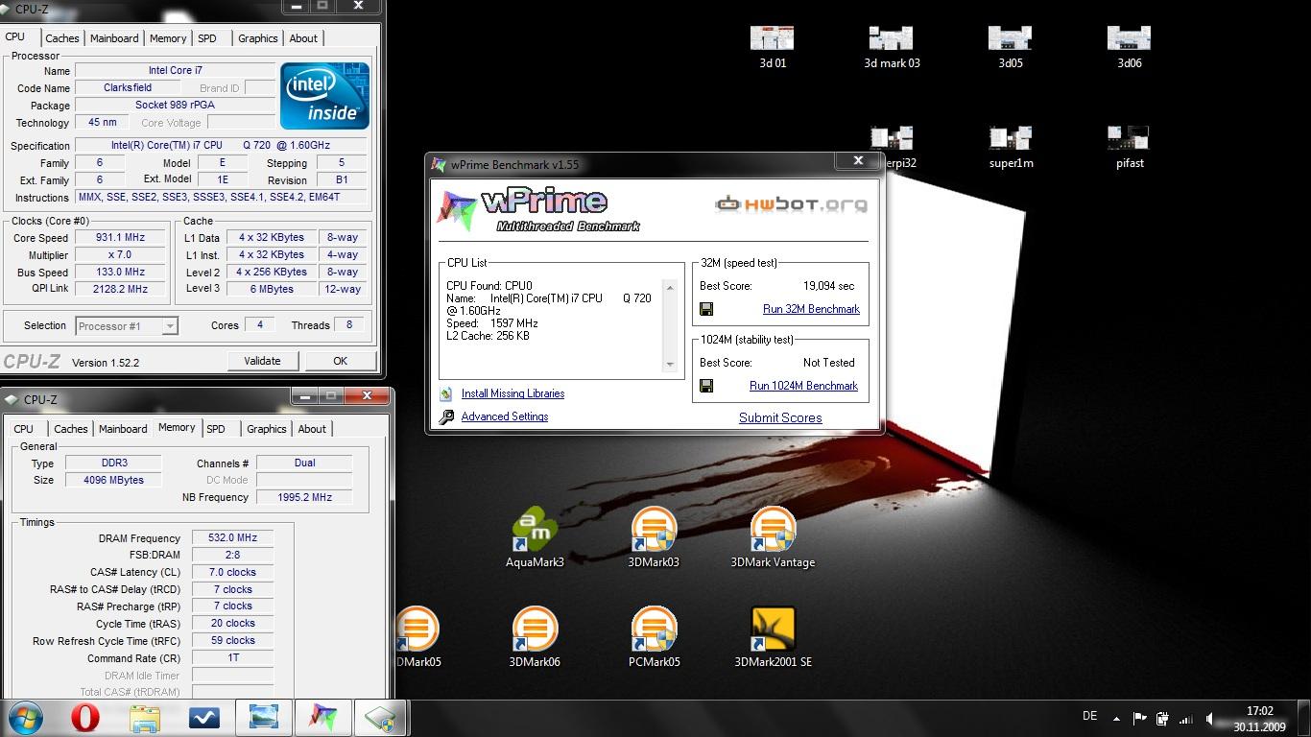Click the NB Frequency value 1995.2 MHz
The height and width of the screenshot is (737, 1311).
(x=304, y=497)
